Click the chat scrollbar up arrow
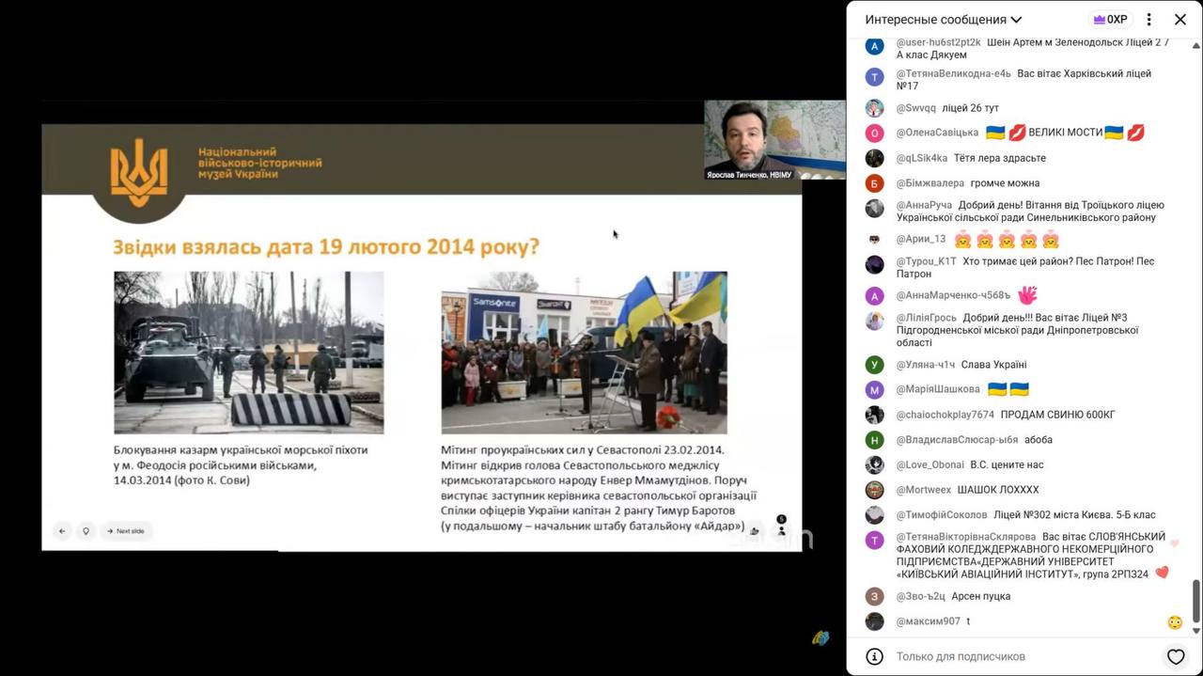This screenshot has height=676, width=1203. click(1196, 43)
